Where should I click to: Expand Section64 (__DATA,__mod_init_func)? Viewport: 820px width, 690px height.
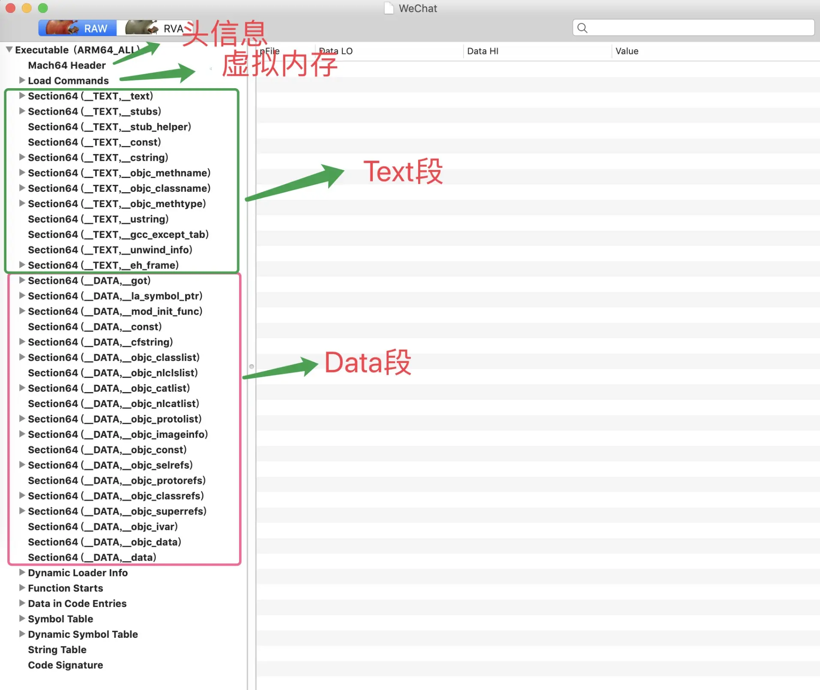click(x=22, y=311)
